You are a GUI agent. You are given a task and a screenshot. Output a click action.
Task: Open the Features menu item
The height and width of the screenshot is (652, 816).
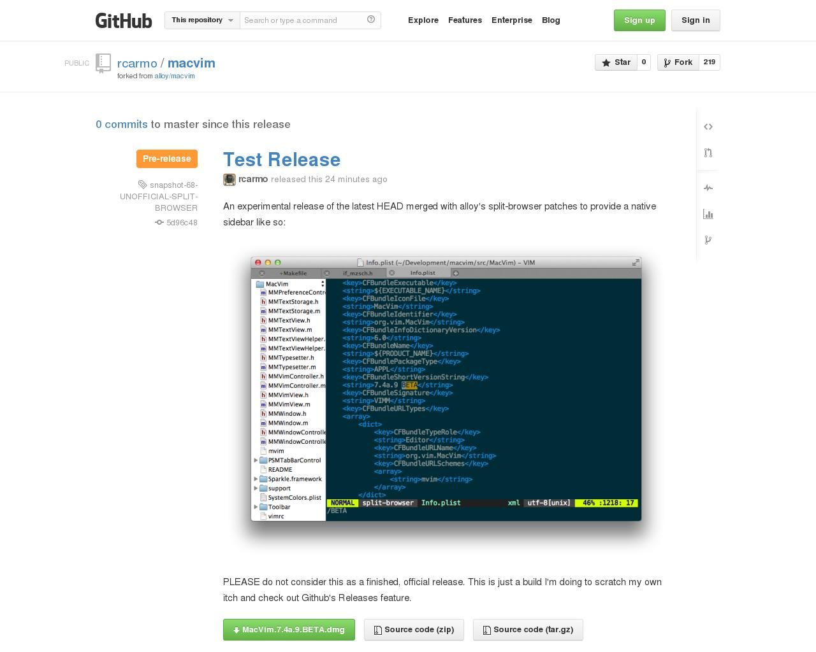point(465,20)
